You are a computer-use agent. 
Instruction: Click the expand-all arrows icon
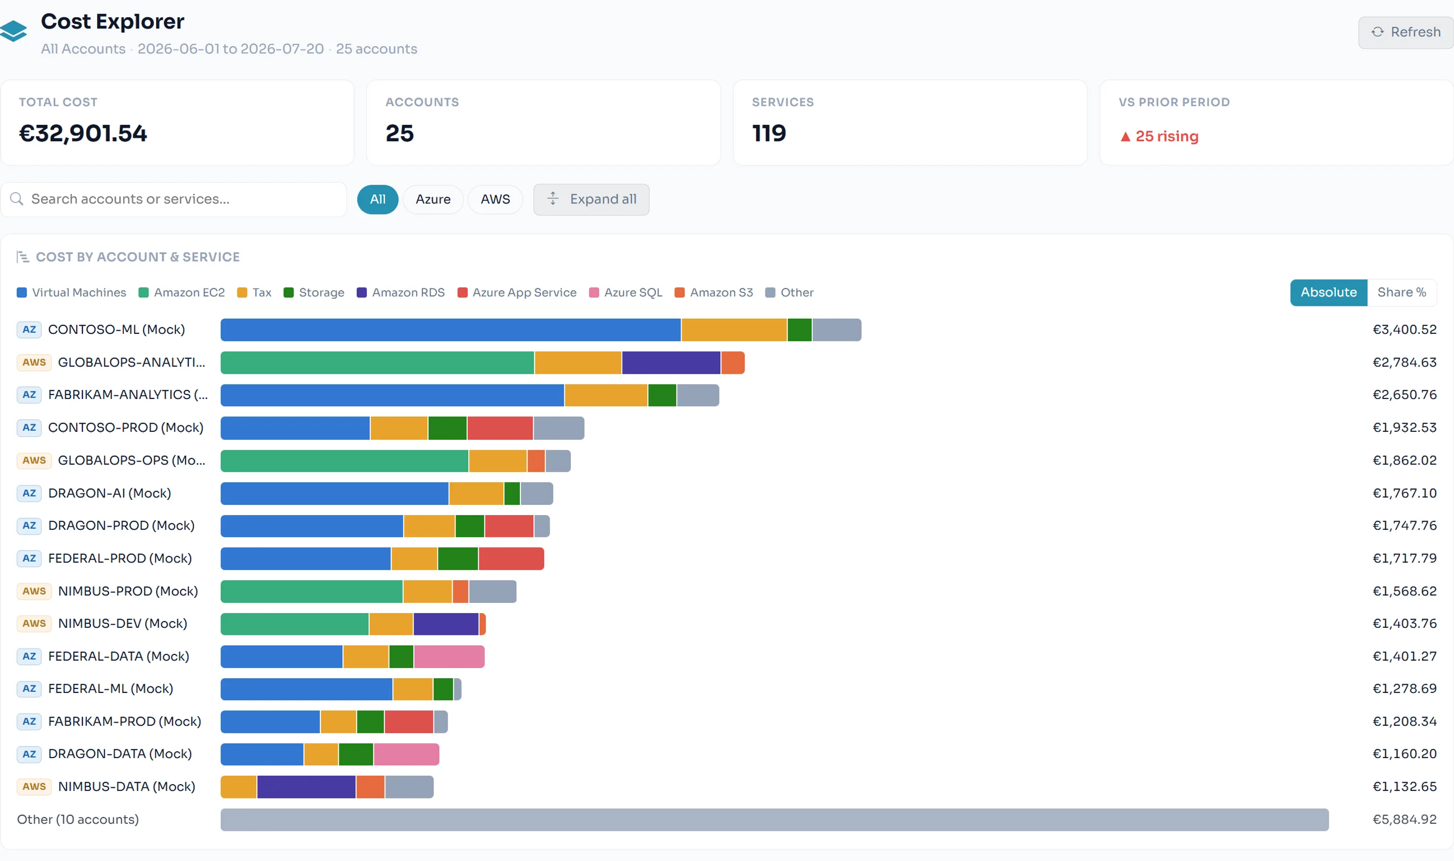[553, 199]
